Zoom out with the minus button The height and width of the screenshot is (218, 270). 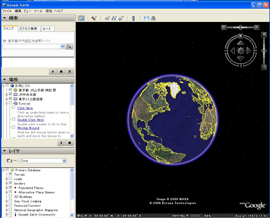coord(264,67)
